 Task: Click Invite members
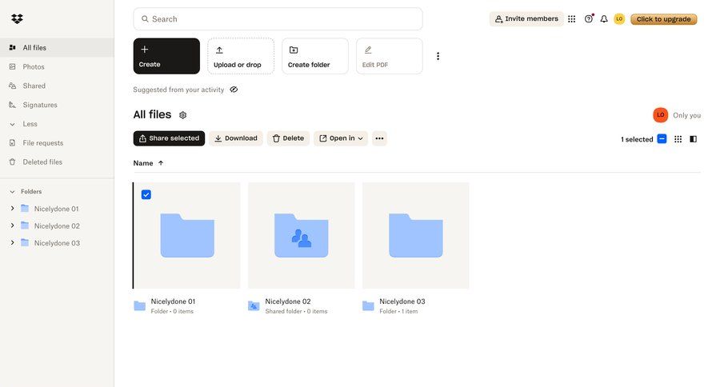pyautogui.click(x=526, y=19)
